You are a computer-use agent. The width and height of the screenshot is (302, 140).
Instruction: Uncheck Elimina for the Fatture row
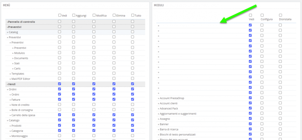(x=114, y=99)
